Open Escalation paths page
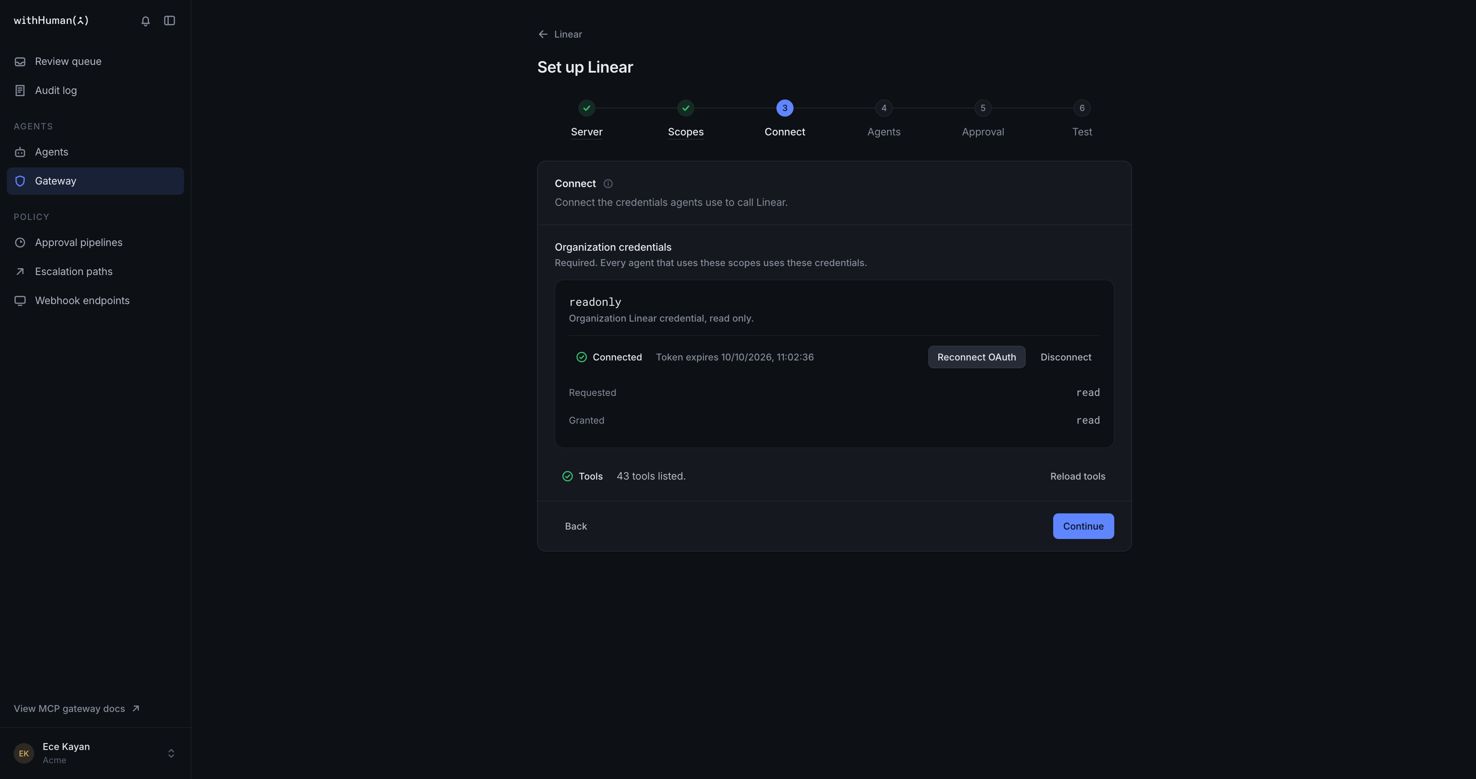Screen dimensions: 1476x779 (x=95, y=272)
